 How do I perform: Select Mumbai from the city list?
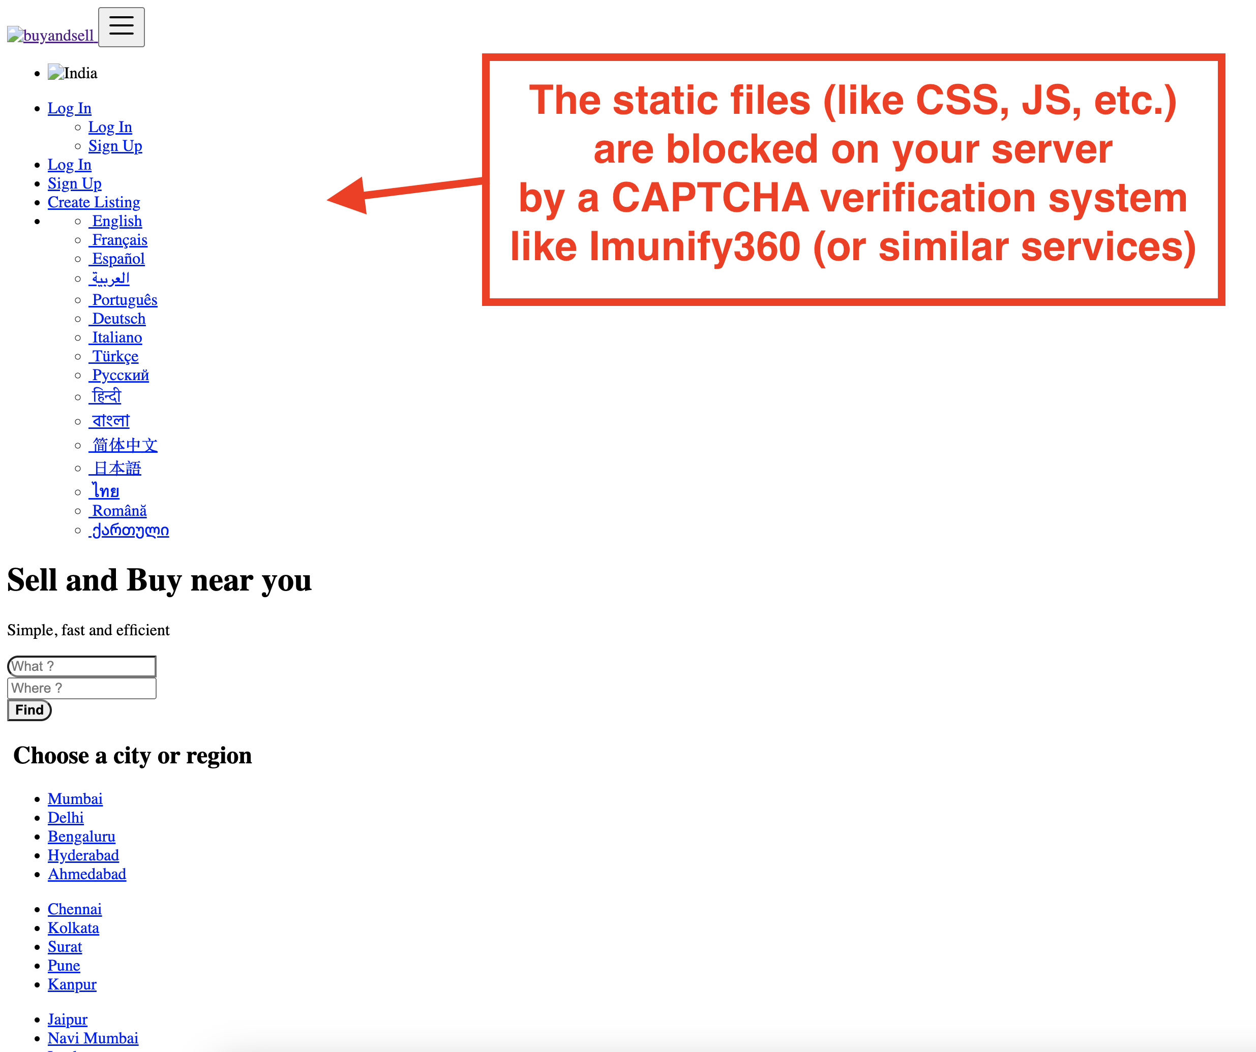click(x=75, y=798)
